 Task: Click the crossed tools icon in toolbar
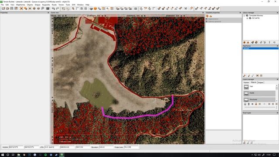(x=186, y=8)
